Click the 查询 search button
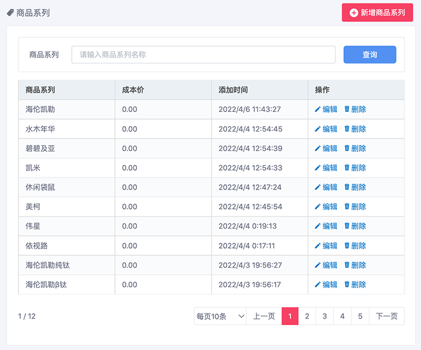421x350 pixels. 370,54
